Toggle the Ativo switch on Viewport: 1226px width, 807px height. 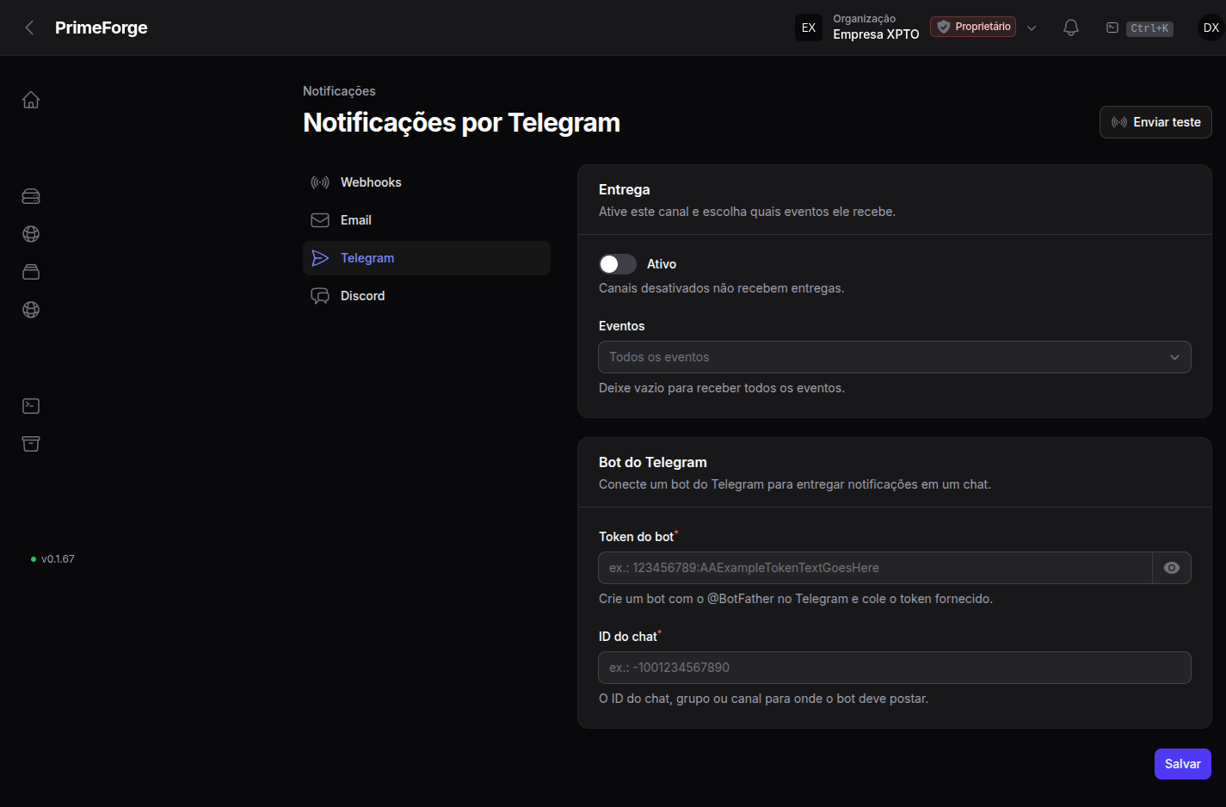pyautogui.click(x=618, y=264)
